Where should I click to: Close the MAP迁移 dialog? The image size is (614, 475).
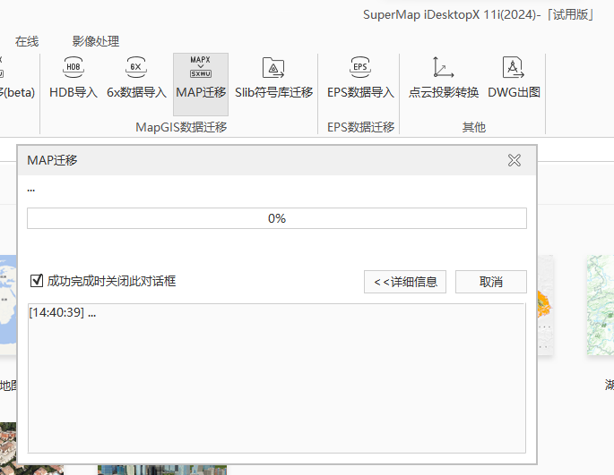pyautogui.click(x=515, y=160)
